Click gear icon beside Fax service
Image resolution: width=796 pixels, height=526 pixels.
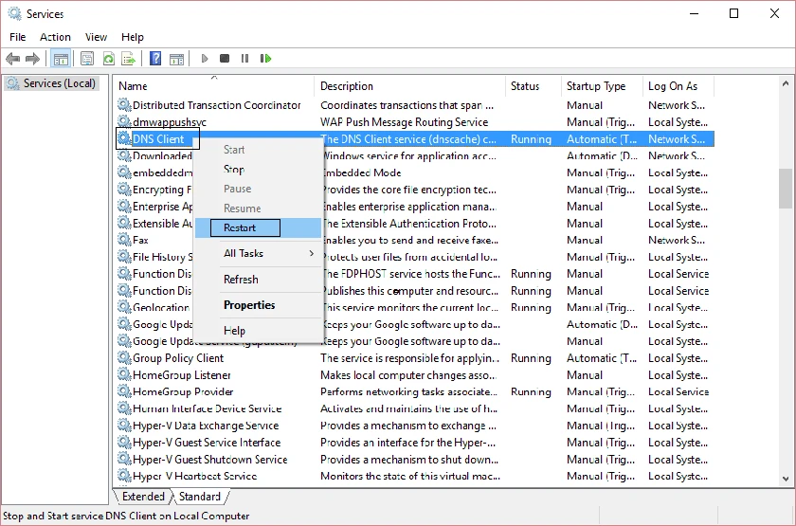[124, 240]
